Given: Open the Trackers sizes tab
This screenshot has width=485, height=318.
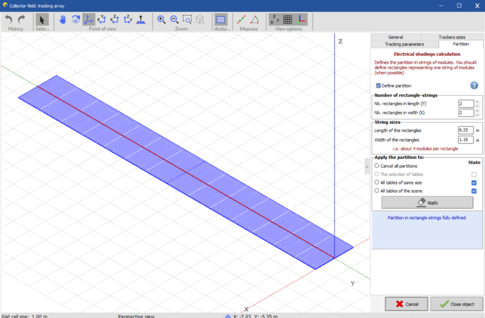Looking at the screenshot, I should (x=452, y=37).
